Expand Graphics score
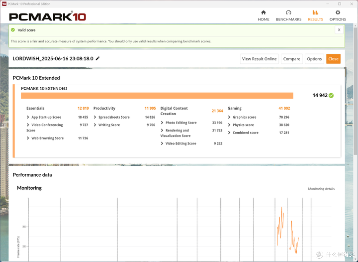Screen dimensions: 358x262 coord(229,117)
